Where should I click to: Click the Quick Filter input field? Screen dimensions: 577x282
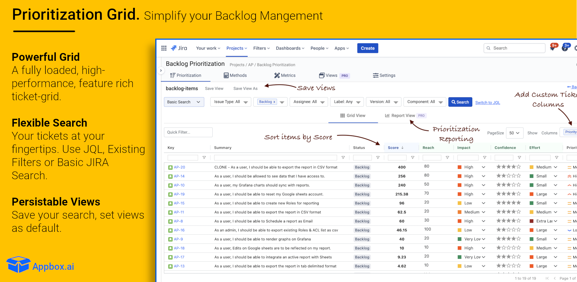[x=188, y=132]
